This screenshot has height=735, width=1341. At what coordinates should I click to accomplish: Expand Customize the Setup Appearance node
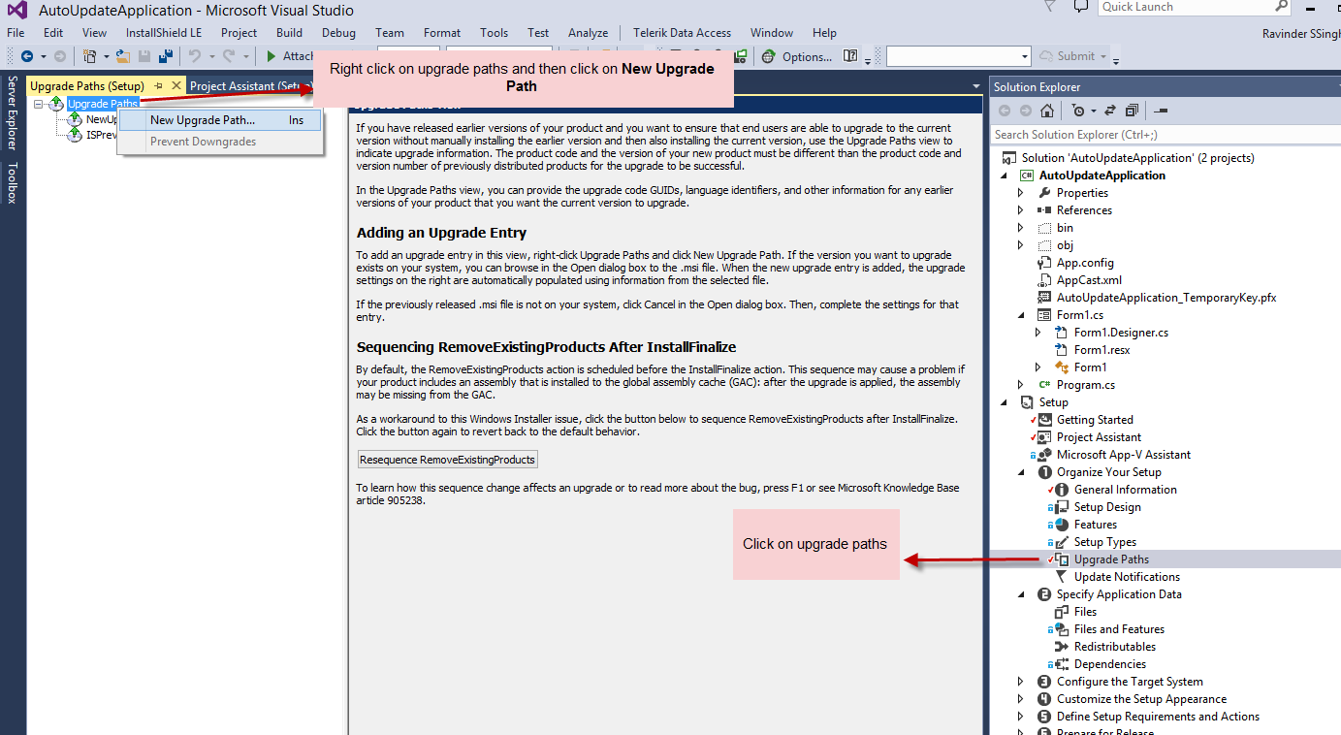pos(1020,699)
